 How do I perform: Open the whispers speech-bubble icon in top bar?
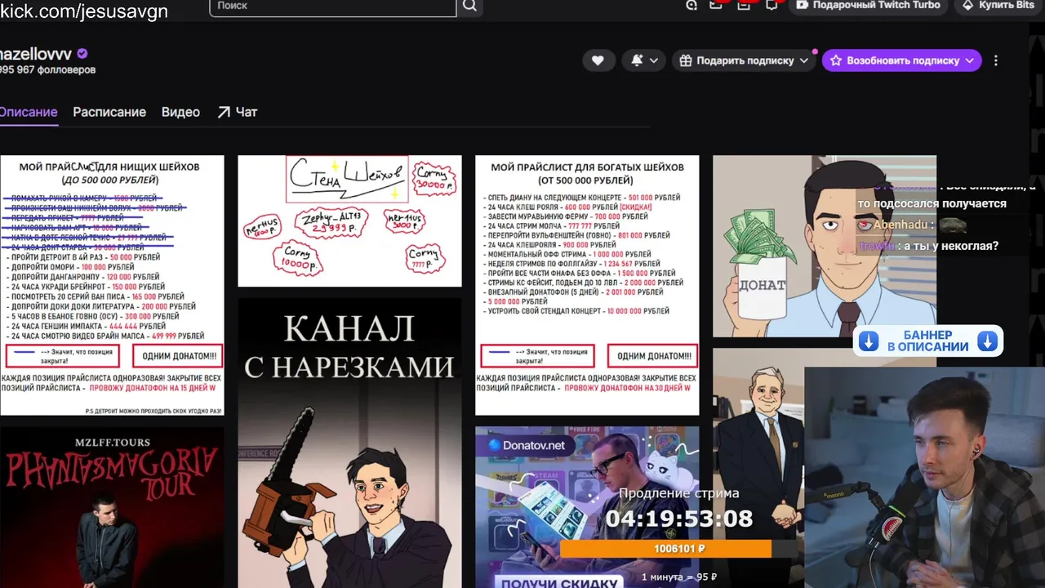tap(771, 5)
